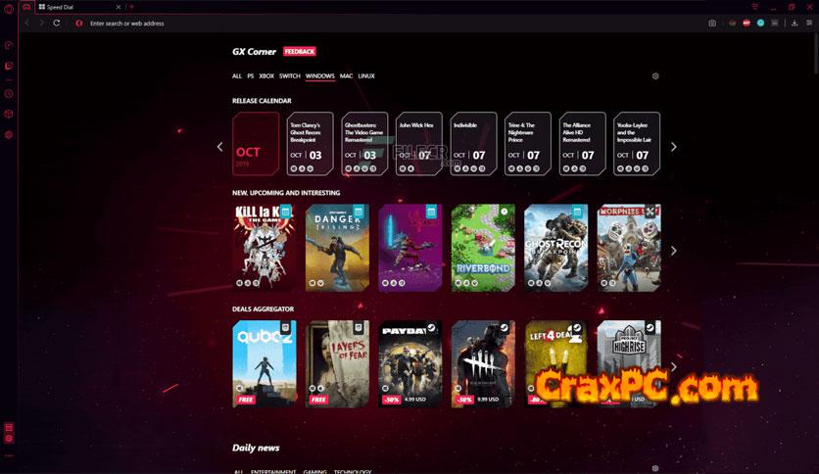Show next Release Calendar entries arrow
Viewport: 819px width, 474px height.
[x=673, y=147]
